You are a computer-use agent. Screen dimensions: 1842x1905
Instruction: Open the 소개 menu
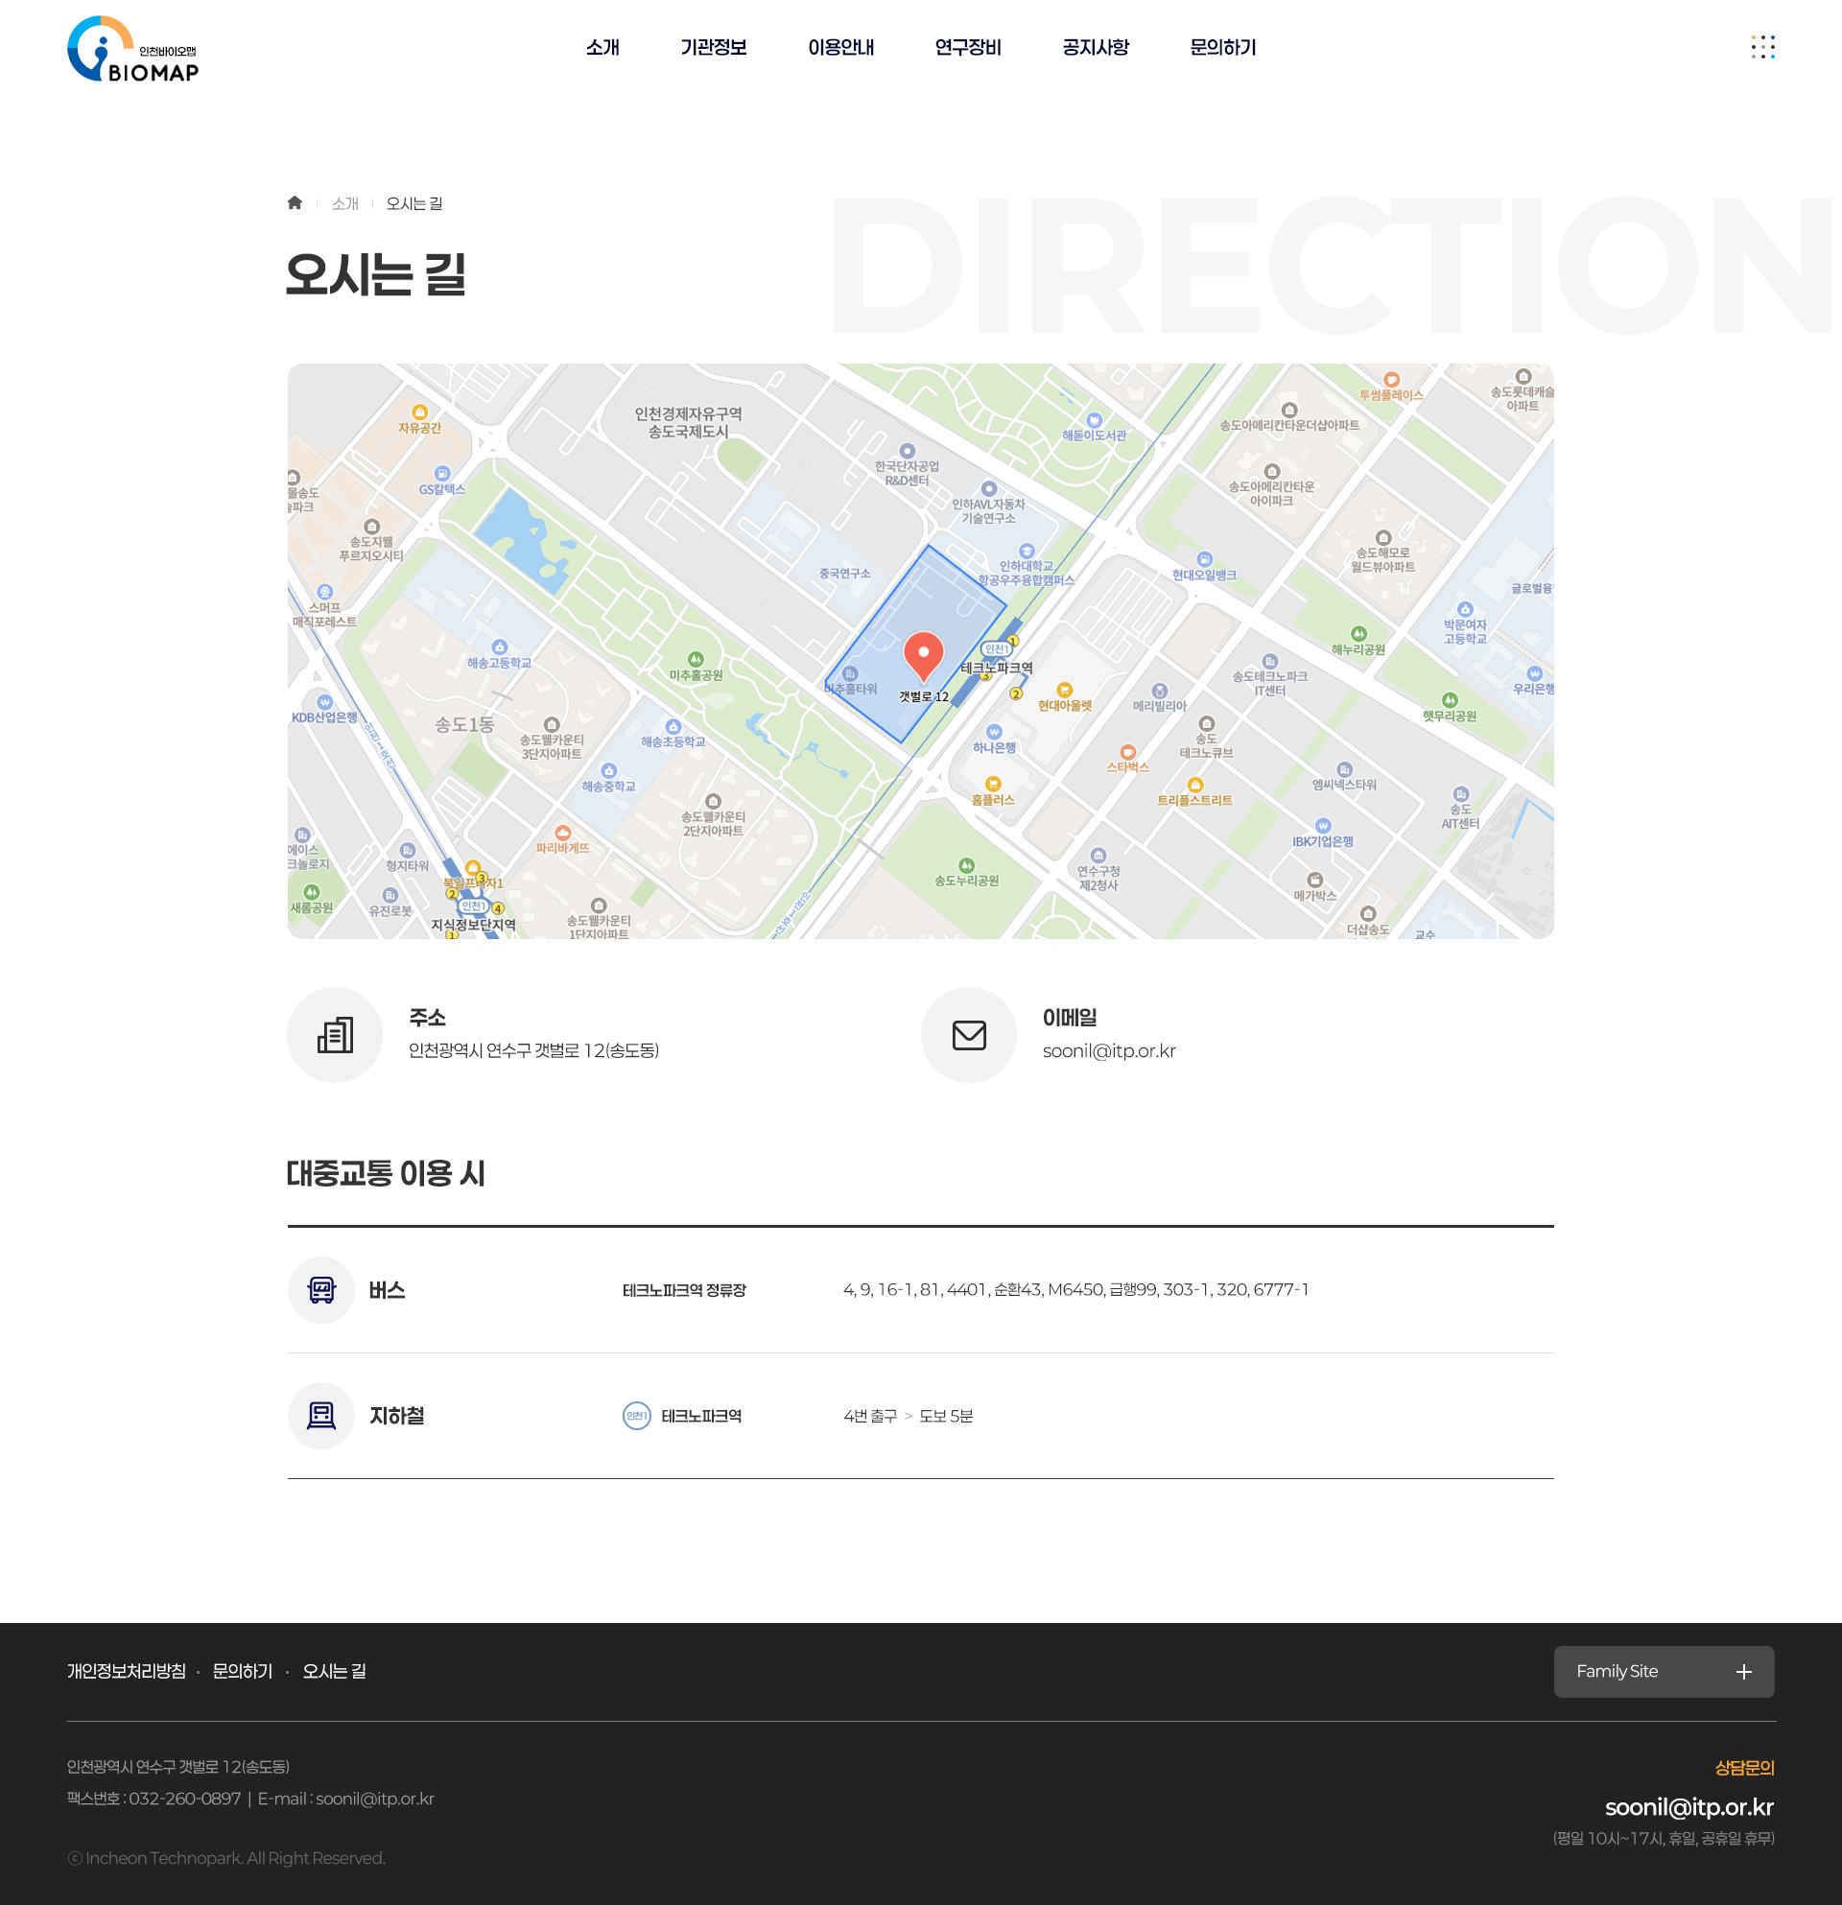[x=602, y=48]
